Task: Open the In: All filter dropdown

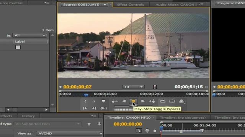Action: click(x=29, y=35)
